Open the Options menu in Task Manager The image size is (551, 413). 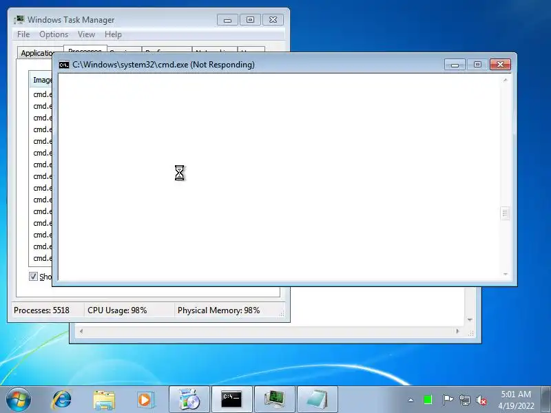tap(54, 34)
